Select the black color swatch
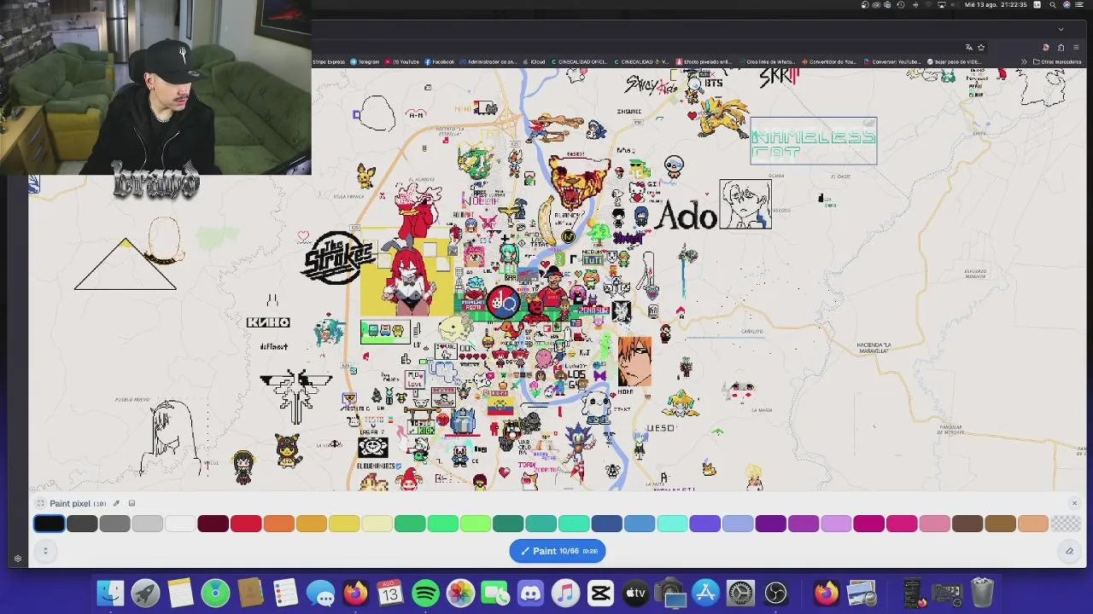This screenshot has width=1093, height=614. (x=49, y=524)
